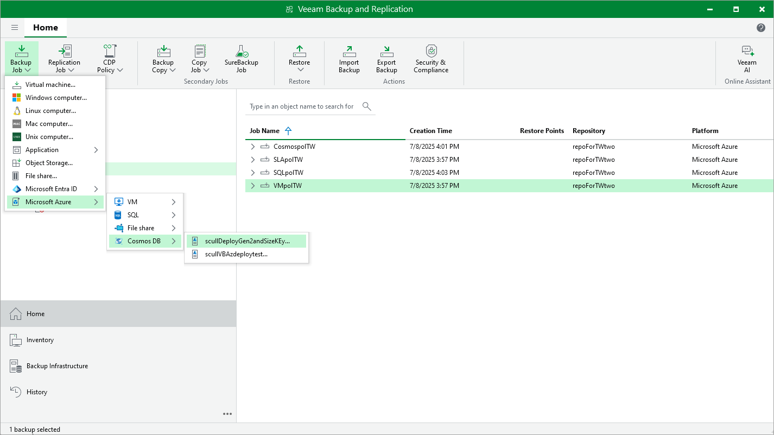Open the Backup Copy ribbon button
Image resolution: width=774 pixels, height=435 pixels.
(163, 59)
